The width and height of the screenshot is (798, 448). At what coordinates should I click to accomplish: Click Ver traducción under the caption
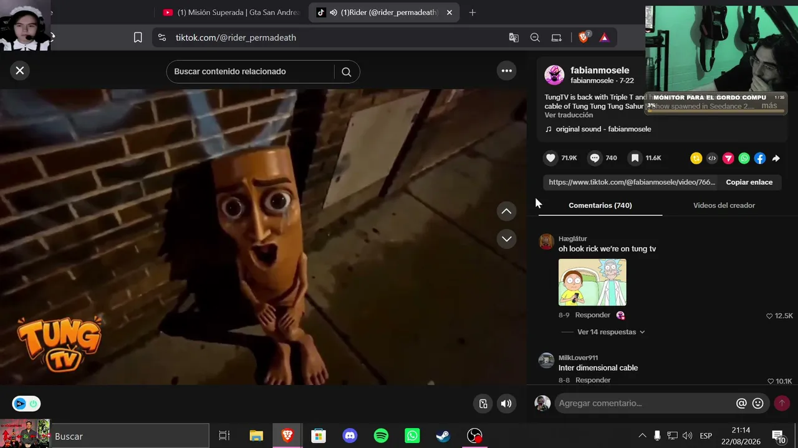coord(569,115)
